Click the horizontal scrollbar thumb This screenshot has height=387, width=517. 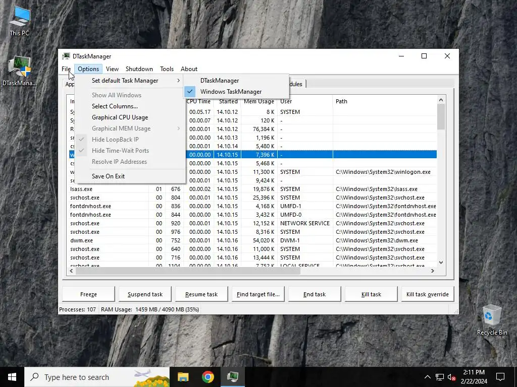(188, 271)
